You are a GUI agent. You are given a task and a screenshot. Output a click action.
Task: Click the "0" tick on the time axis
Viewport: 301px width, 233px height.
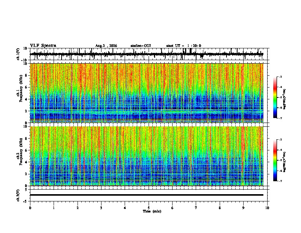tap(30, 208)
